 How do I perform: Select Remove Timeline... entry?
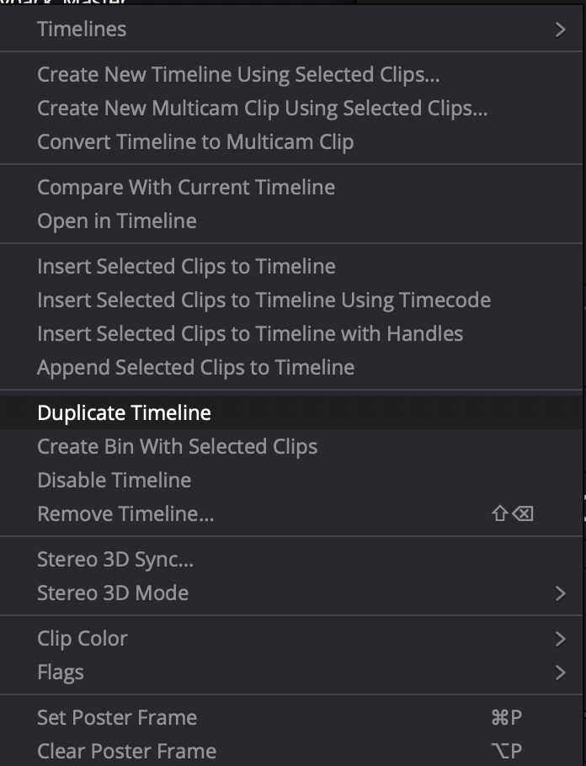pyautogui.click(x=291, y=514)
